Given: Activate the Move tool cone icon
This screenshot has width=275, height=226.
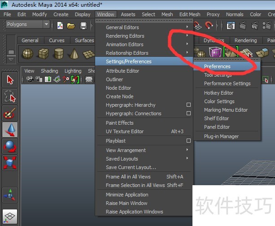Looking at the screenshot, I should coord(10,130).
